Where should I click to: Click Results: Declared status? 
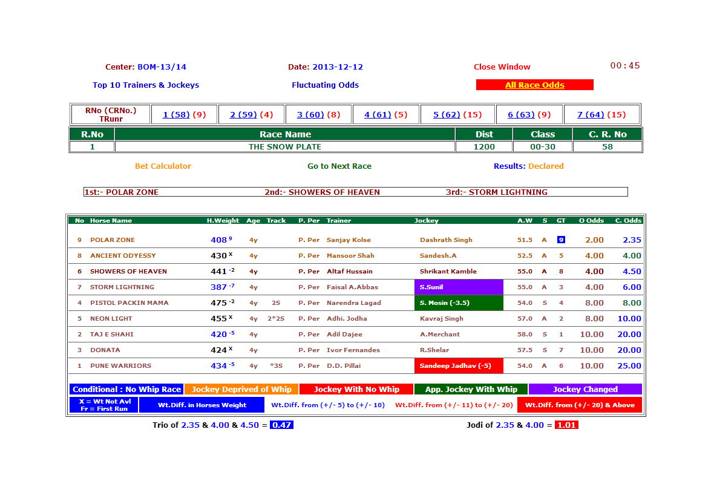[529, 166]
